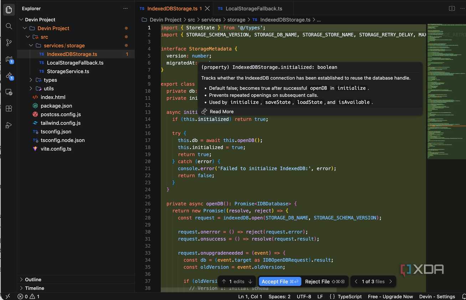
Task: Open the Search view in the activity bar
Action: tap(9, 26)
